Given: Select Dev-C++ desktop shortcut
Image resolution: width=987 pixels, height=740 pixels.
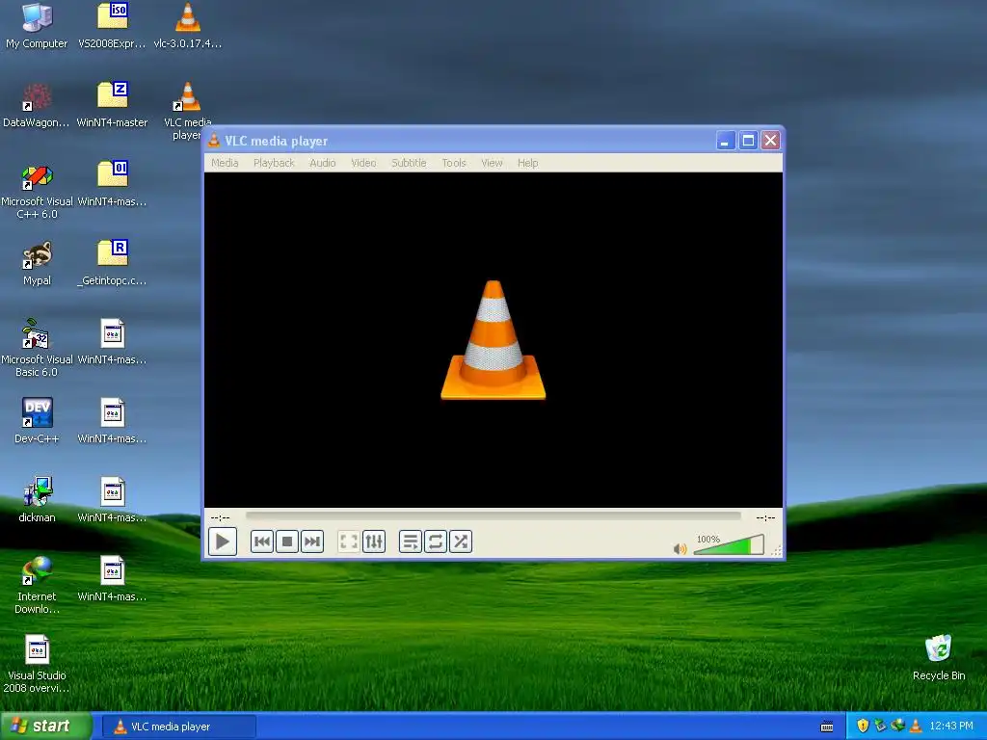Looking at the screenshot, I should pos(37,422).
